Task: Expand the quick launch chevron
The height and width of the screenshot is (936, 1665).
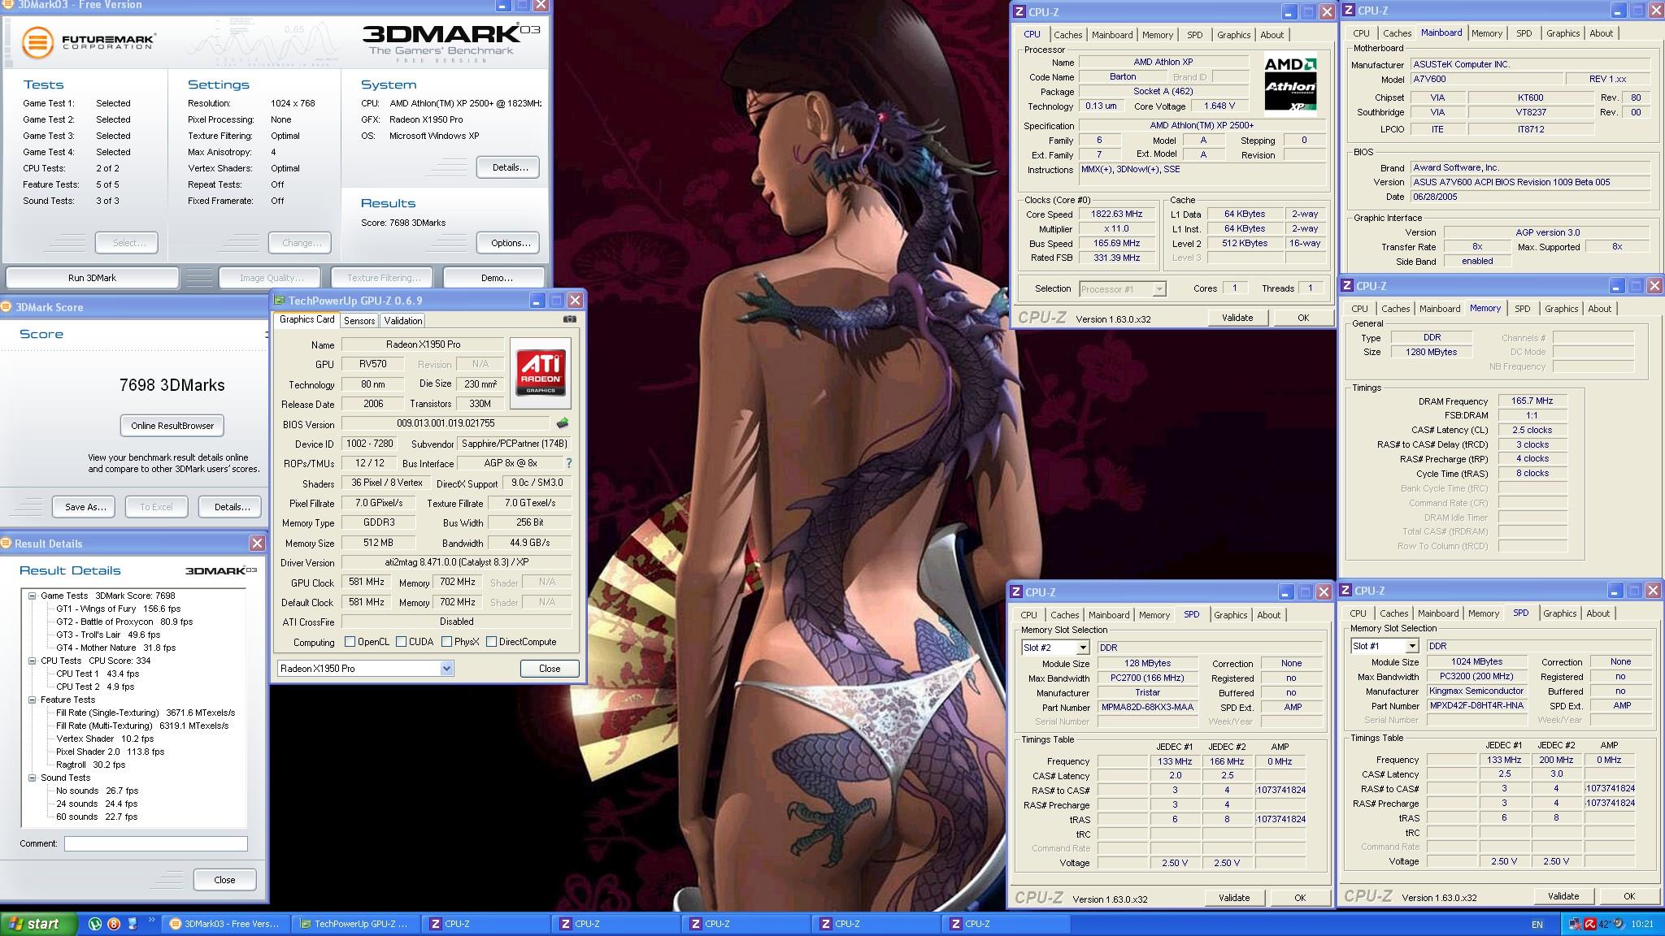Action: pos(151,920)
